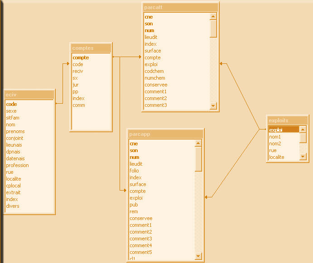The width and height of the screenshot is (313, 263).
Task: Select the folio field in parcapp
Action: click(135, 171)
